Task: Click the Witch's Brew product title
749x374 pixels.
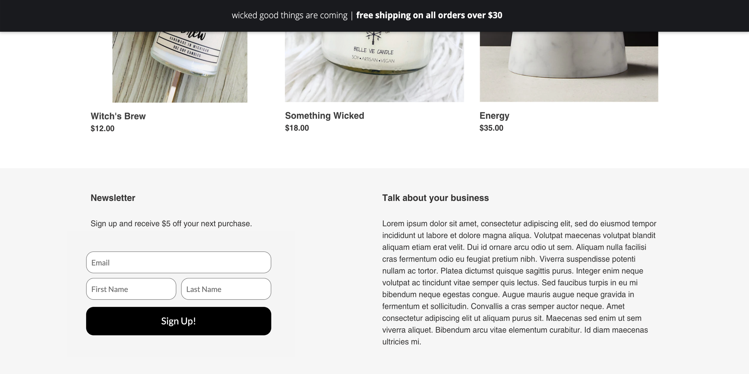Action: pos(118,116)
